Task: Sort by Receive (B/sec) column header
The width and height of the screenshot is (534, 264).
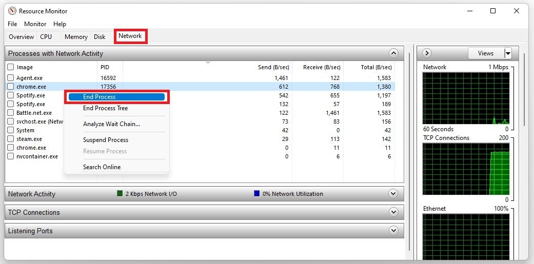Action: click(322, 67)
